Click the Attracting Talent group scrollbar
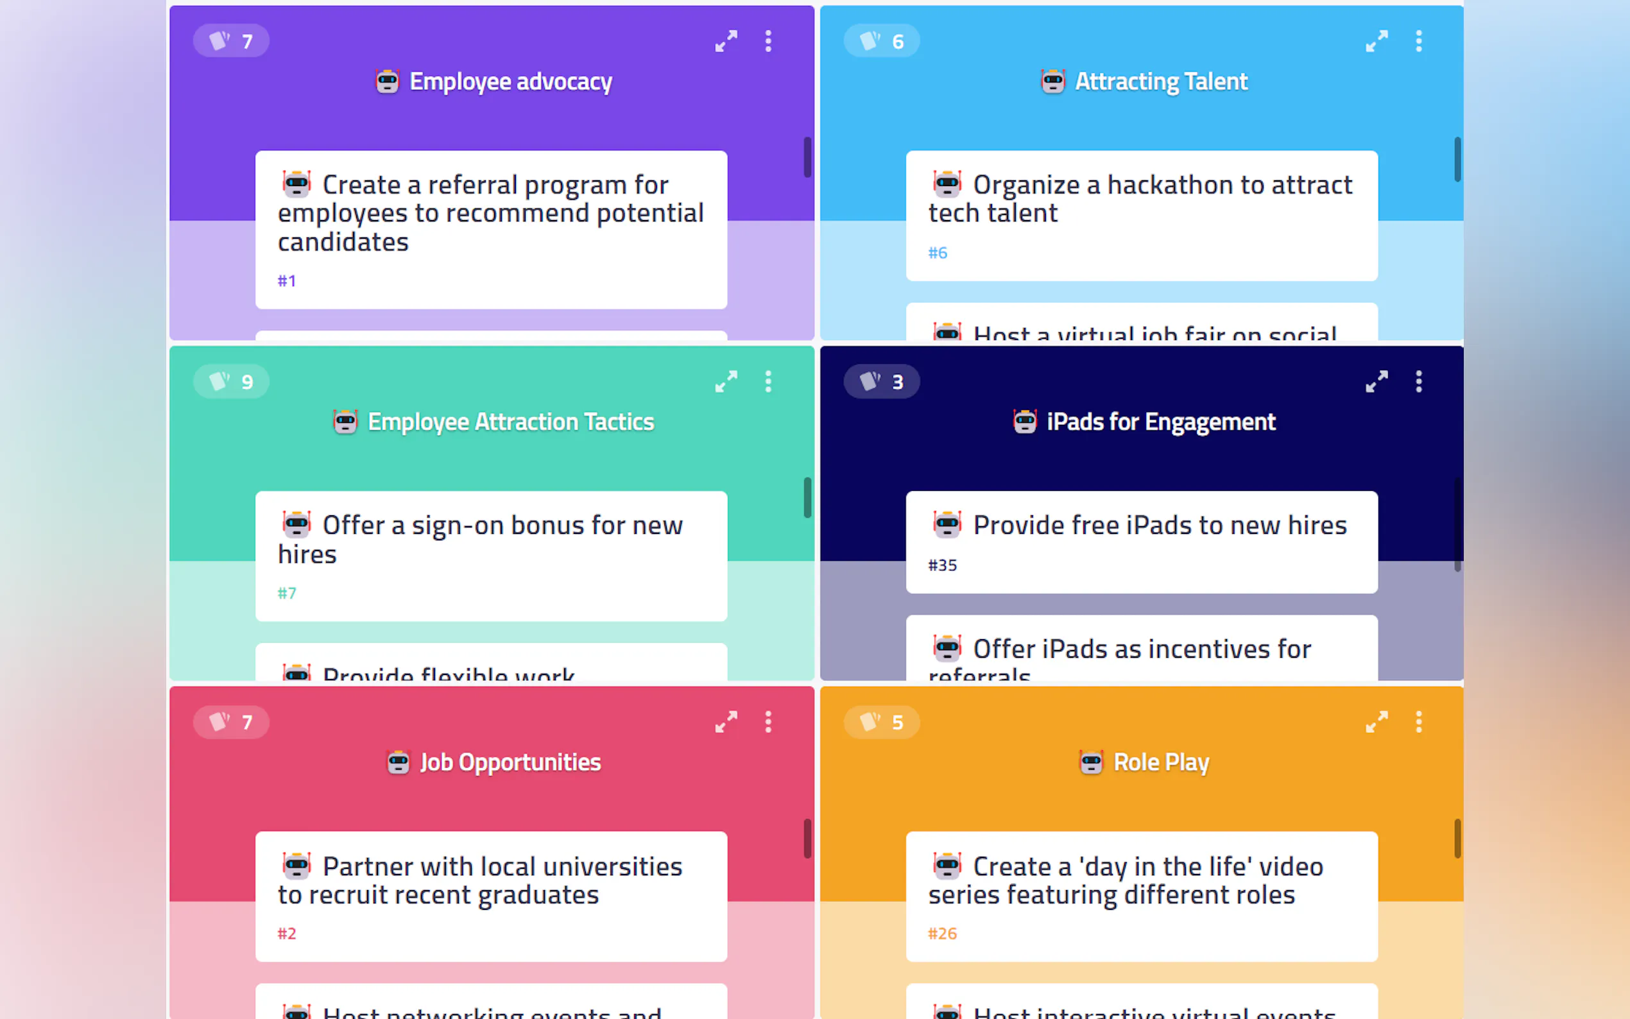This screenshot has width=1630, height=1019. click(x=1457, y=160)
